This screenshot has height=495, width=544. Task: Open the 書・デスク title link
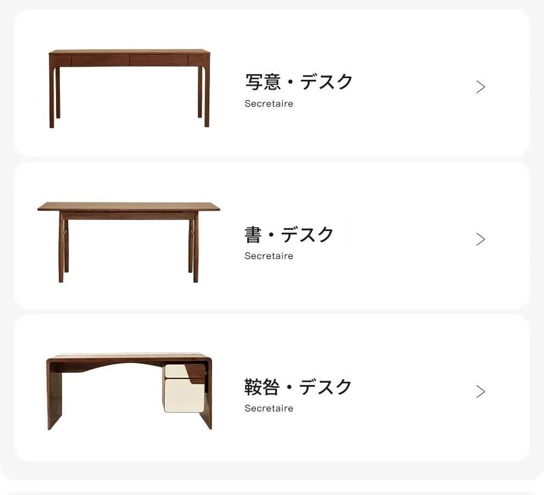[x=289, y=234]
